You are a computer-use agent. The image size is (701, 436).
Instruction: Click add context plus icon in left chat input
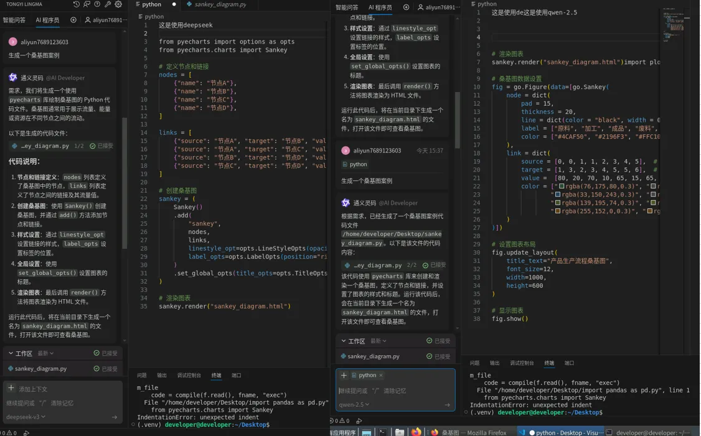(x=11, y=388)
